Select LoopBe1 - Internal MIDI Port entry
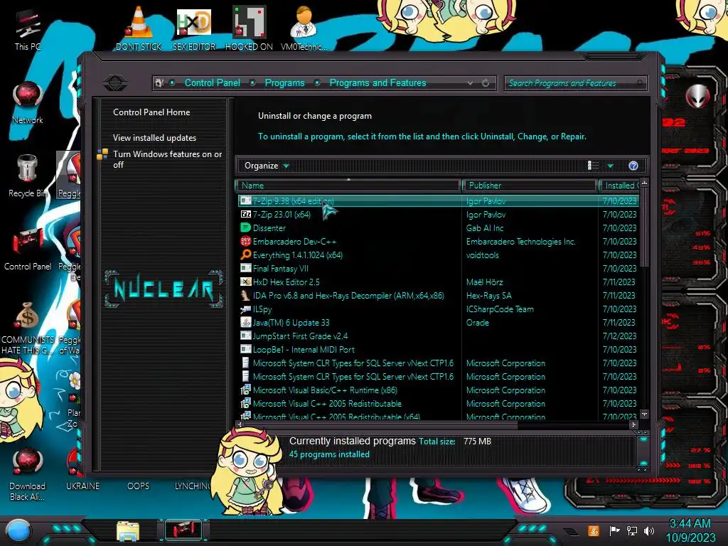Screen dimensions: 728x546 point(304,350)
